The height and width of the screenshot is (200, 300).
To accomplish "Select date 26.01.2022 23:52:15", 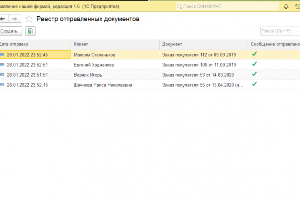I will pyautogui.click(x=27, y=85).
